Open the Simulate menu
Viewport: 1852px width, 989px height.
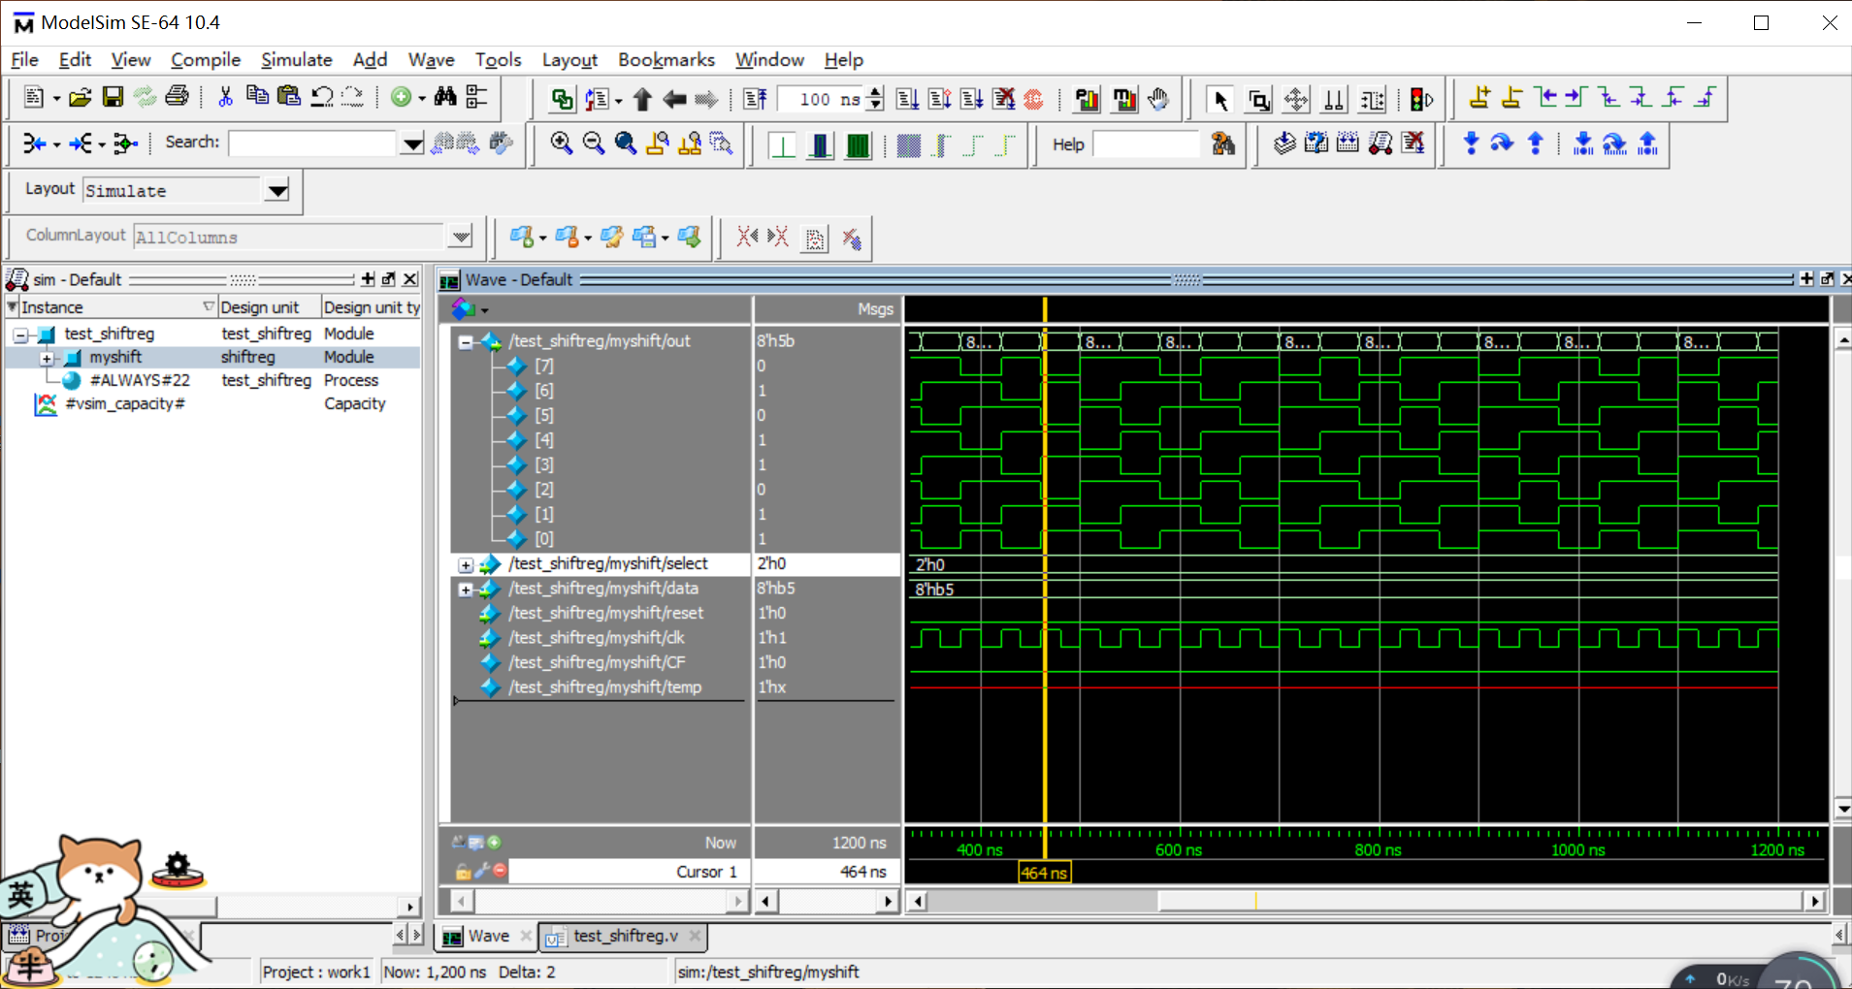point(296,60)
